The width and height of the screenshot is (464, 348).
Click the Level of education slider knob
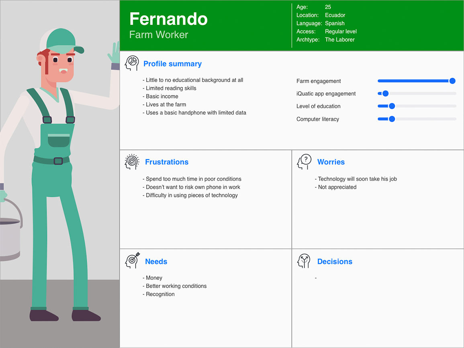(x=392, y=106)
